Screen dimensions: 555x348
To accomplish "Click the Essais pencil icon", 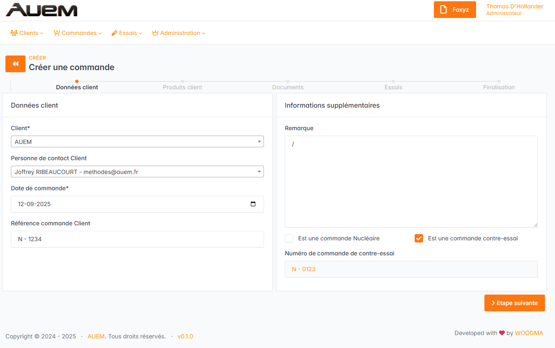I will click(114, 33).
